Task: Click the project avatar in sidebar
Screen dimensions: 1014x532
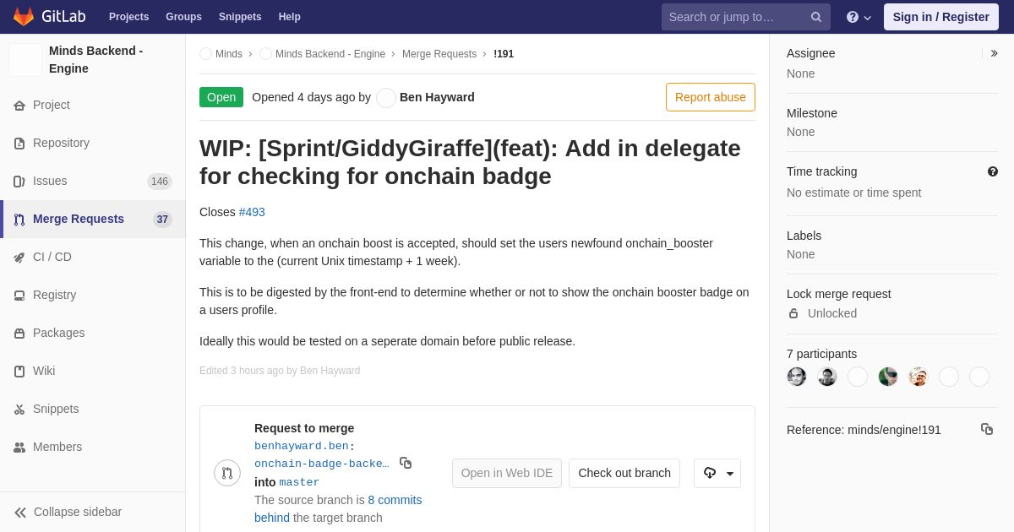Action: pos(25,60)
